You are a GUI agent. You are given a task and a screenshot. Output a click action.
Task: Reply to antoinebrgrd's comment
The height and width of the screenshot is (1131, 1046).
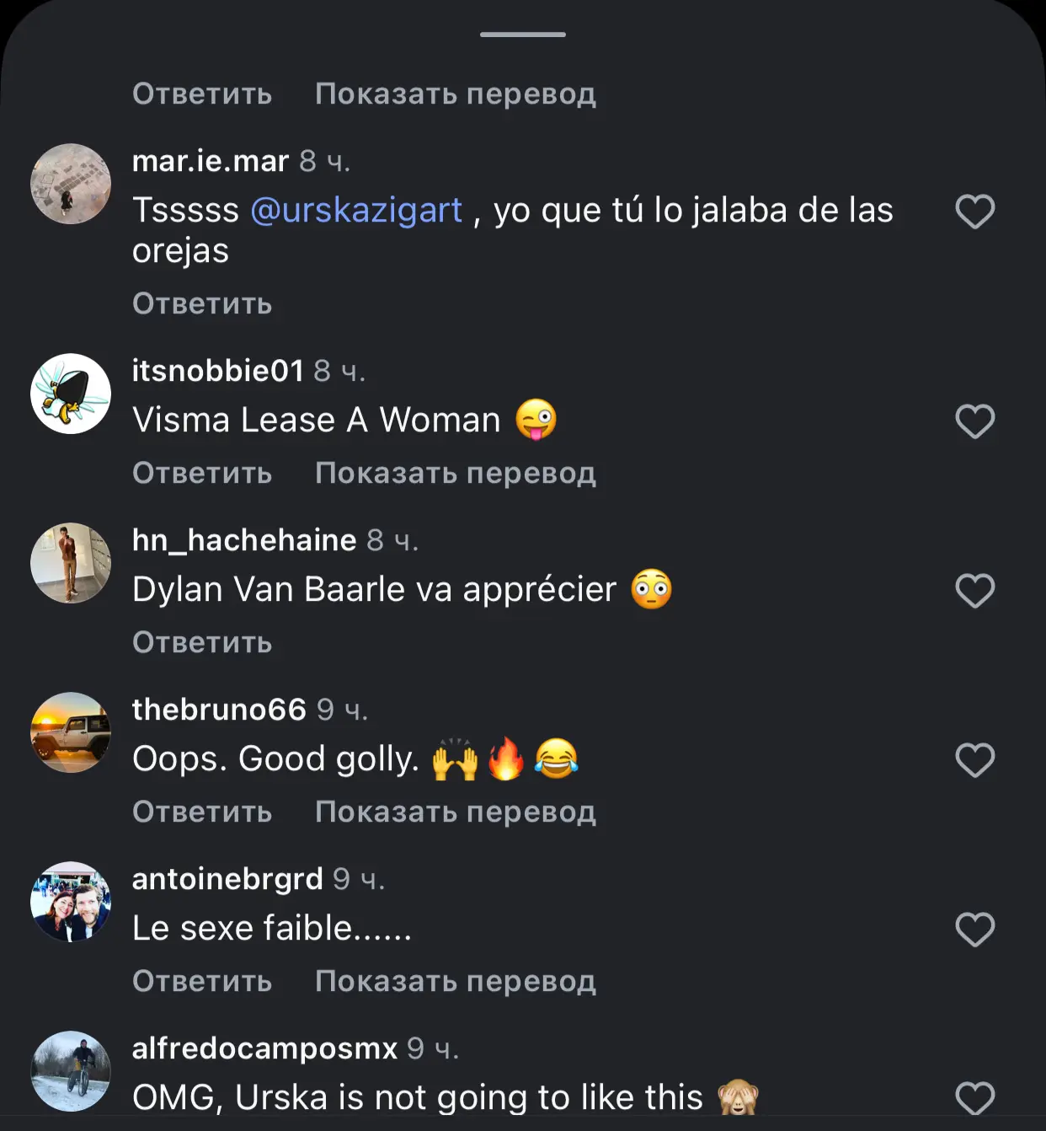tap(202, 981)
